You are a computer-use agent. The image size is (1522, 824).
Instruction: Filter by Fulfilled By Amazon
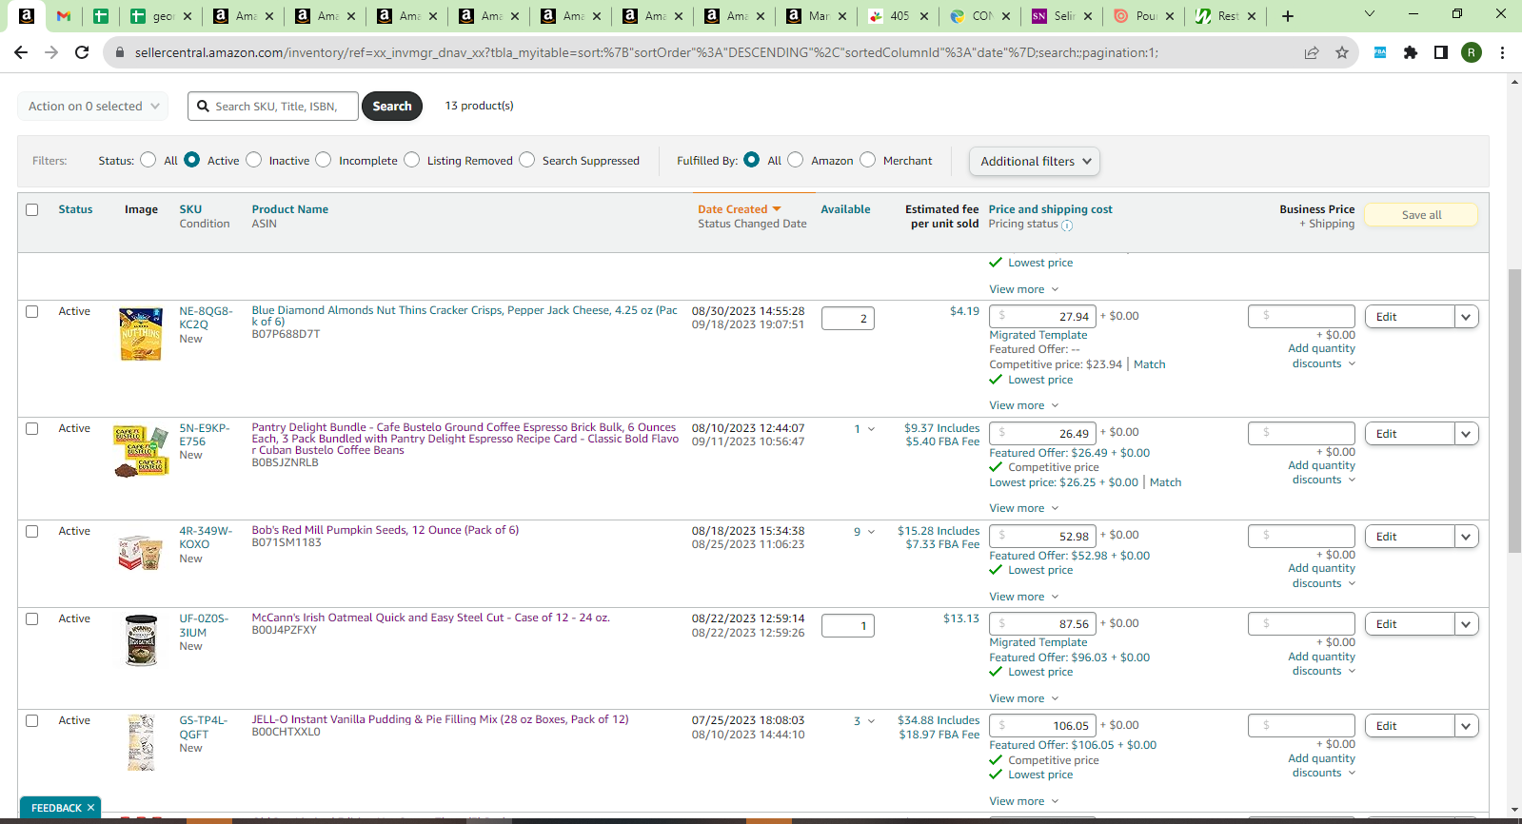coord(796,160)
